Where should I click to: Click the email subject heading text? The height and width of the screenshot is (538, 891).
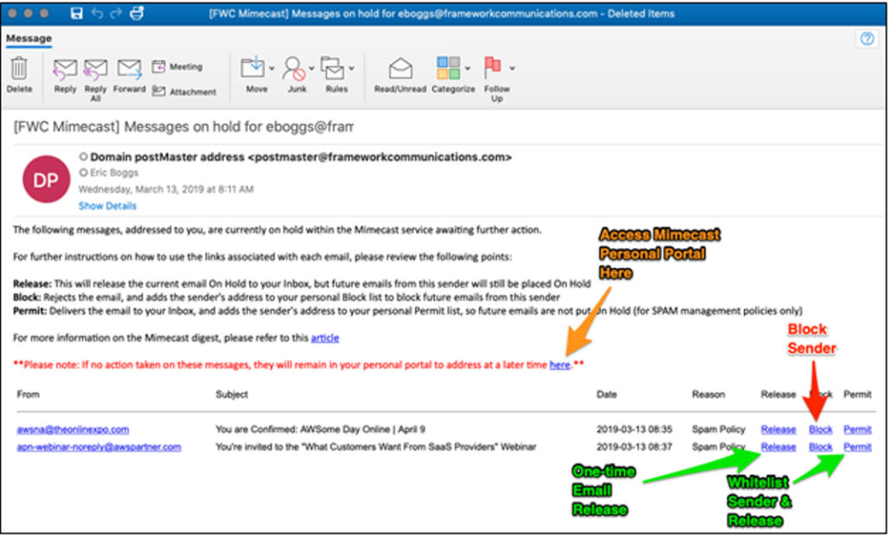[183, 126]
